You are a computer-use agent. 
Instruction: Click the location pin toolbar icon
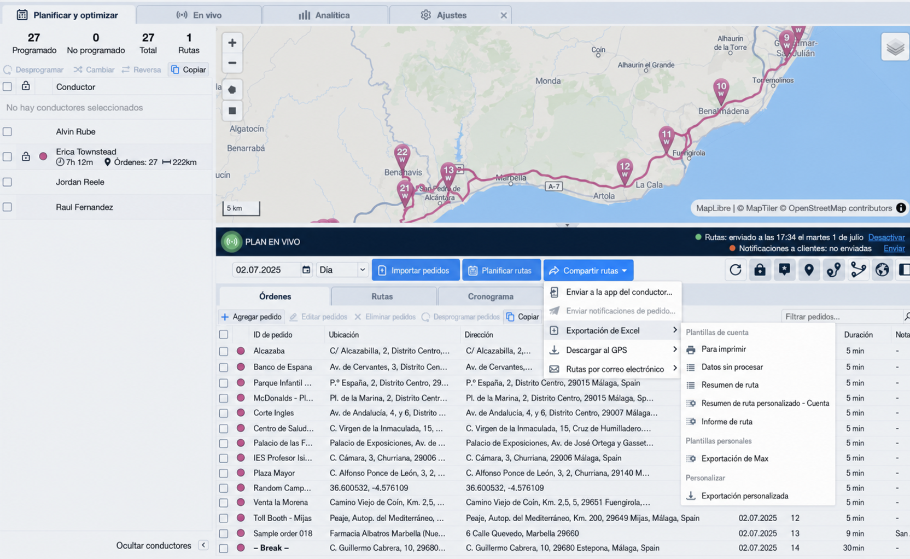pyautogui.click(x=809, y=270)
